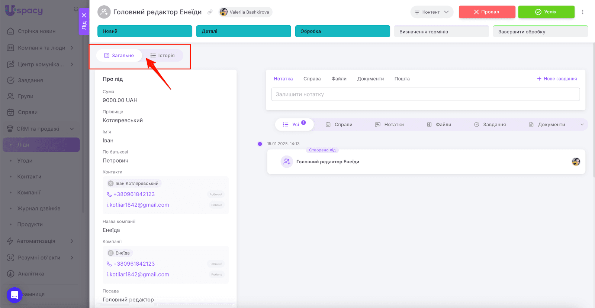Switch to the Історія tab
This screenshot has height=308, width=595.
[163, 55]
